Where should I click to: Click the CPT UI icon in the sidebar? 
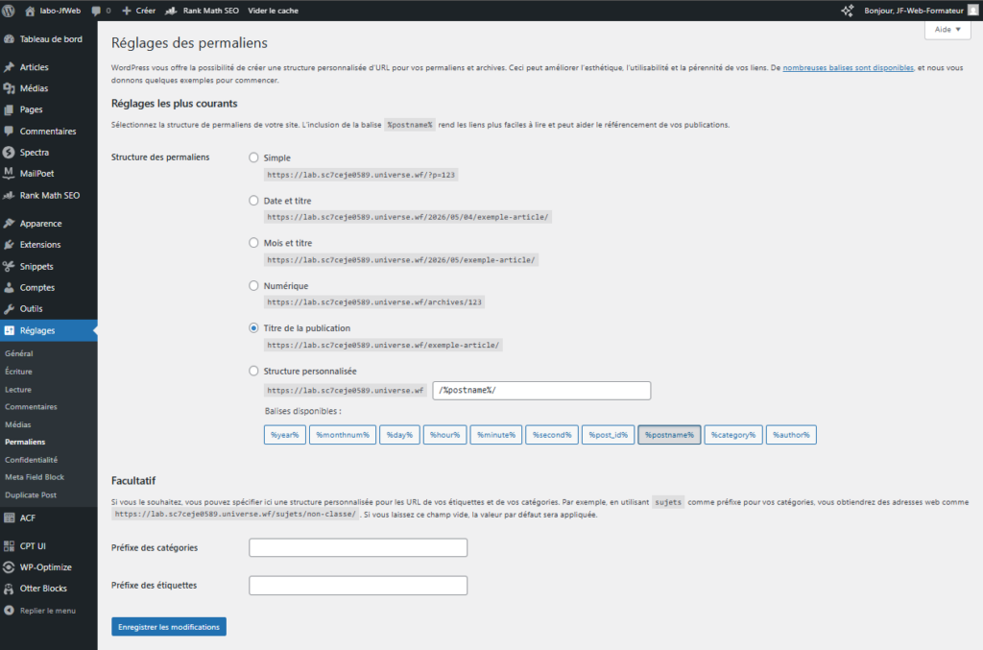point(9,546)
